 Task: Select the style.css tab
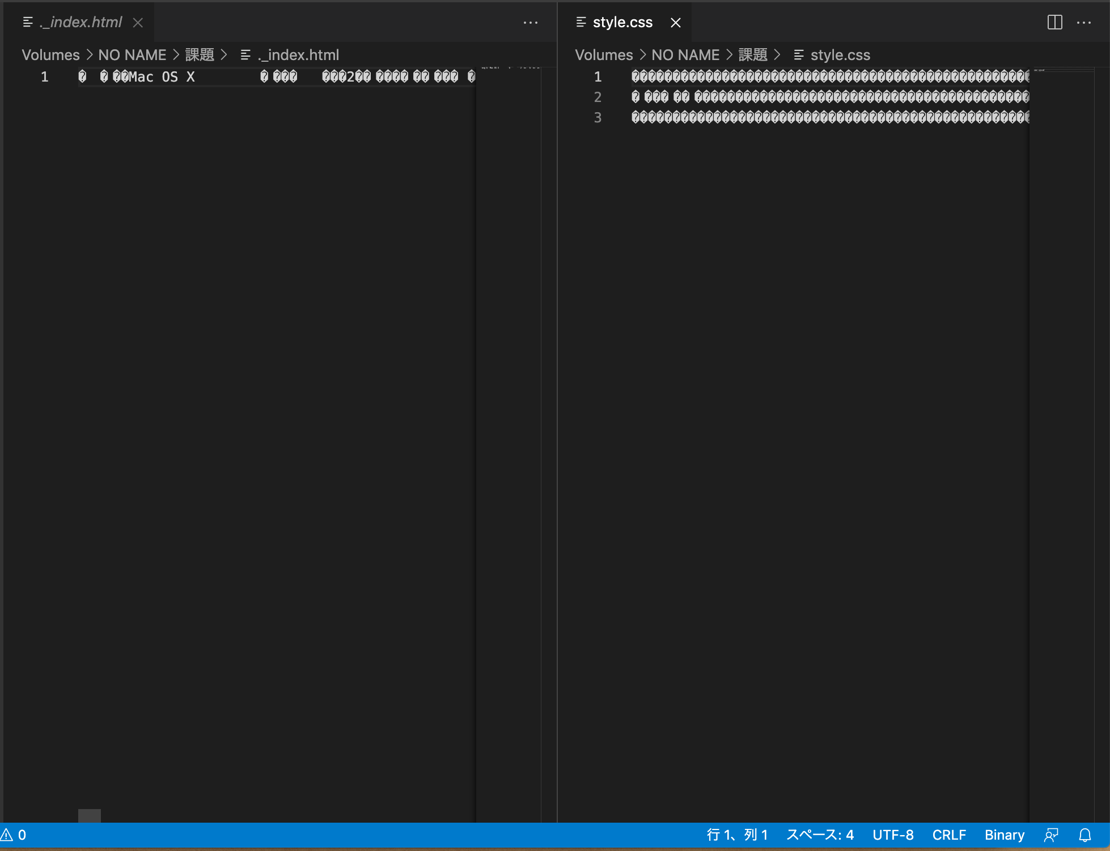pyautogui.click(x=622, y=23)
